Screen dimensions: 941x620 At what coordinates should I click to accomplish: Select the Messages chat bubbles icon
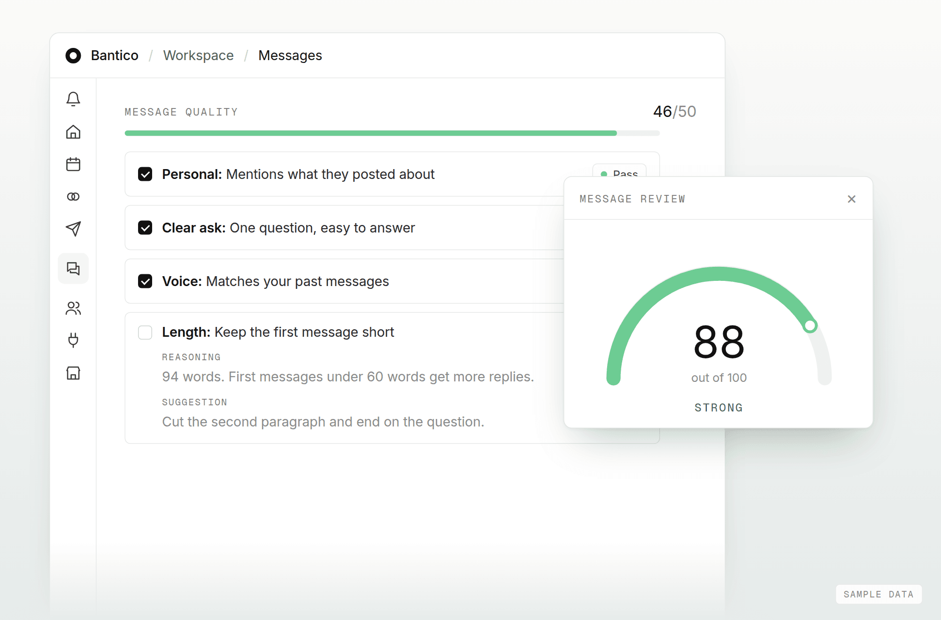click(x=73, y=269)
